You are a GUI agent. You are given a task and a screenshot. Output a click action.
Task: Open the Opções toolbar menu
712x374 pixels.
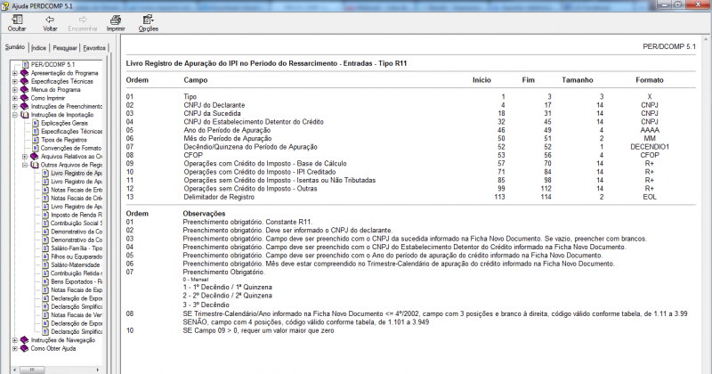pyautogui.click(x=148, y=23)
